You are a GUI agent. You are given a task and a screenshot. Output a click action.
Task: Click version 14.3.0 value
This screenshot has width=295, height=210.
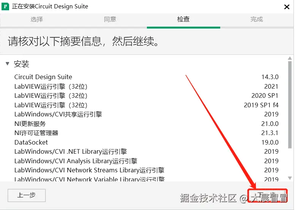(x=270, y=77)
